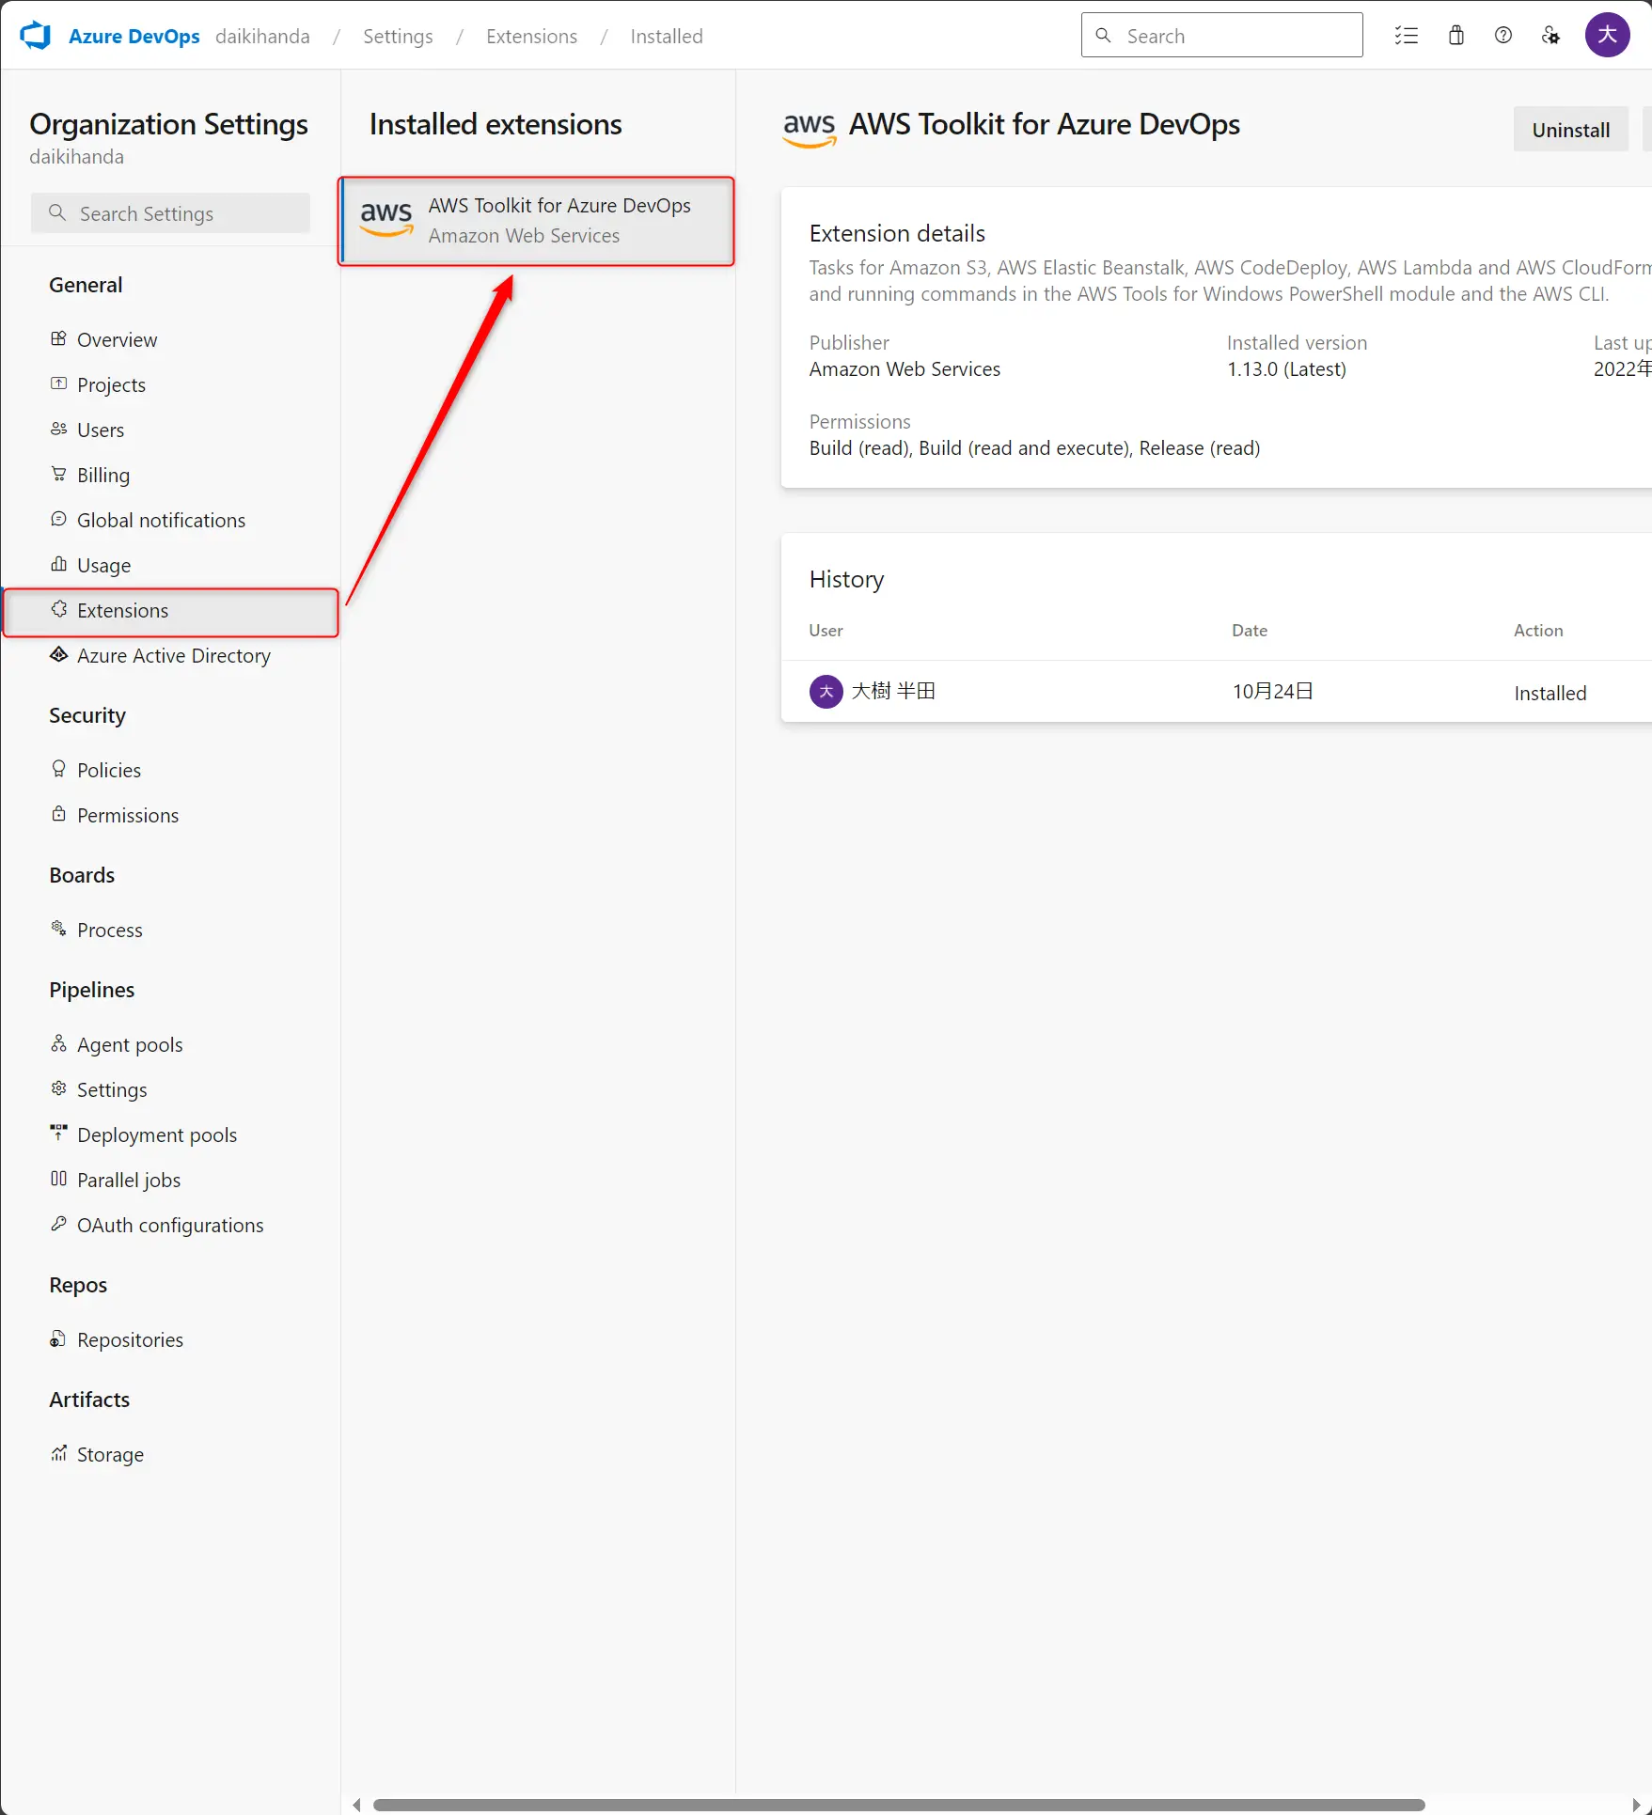
Task: Open the Marketplace shopping bag icon
Action: tap(1456, 36)
